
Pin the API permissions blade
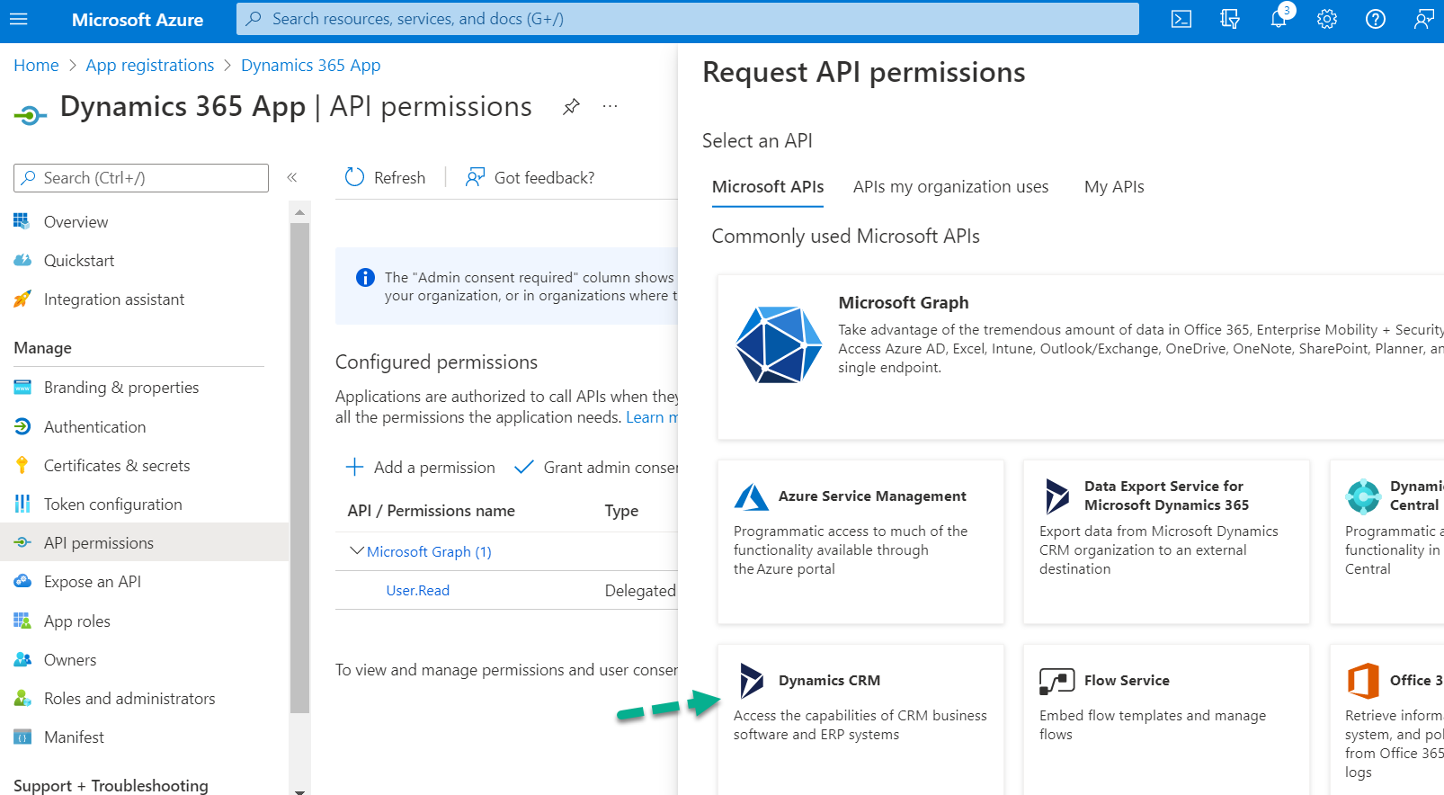click(571, 107)
